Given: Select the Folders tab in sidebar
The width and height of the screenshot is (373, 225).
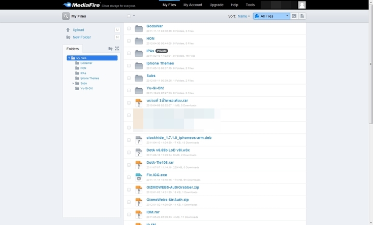Looking at the screenshot, I should coord(73,49).
